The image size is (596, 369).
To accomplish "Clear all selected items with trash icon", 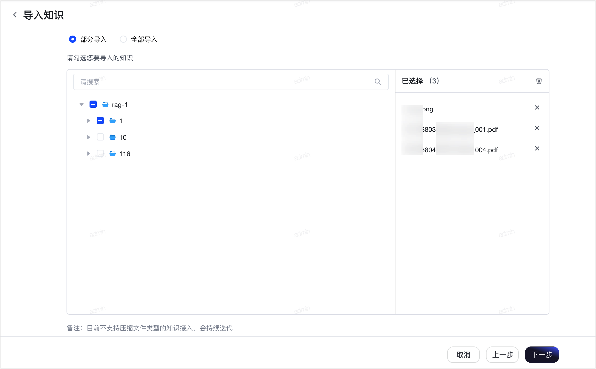I will coord(539,81).
